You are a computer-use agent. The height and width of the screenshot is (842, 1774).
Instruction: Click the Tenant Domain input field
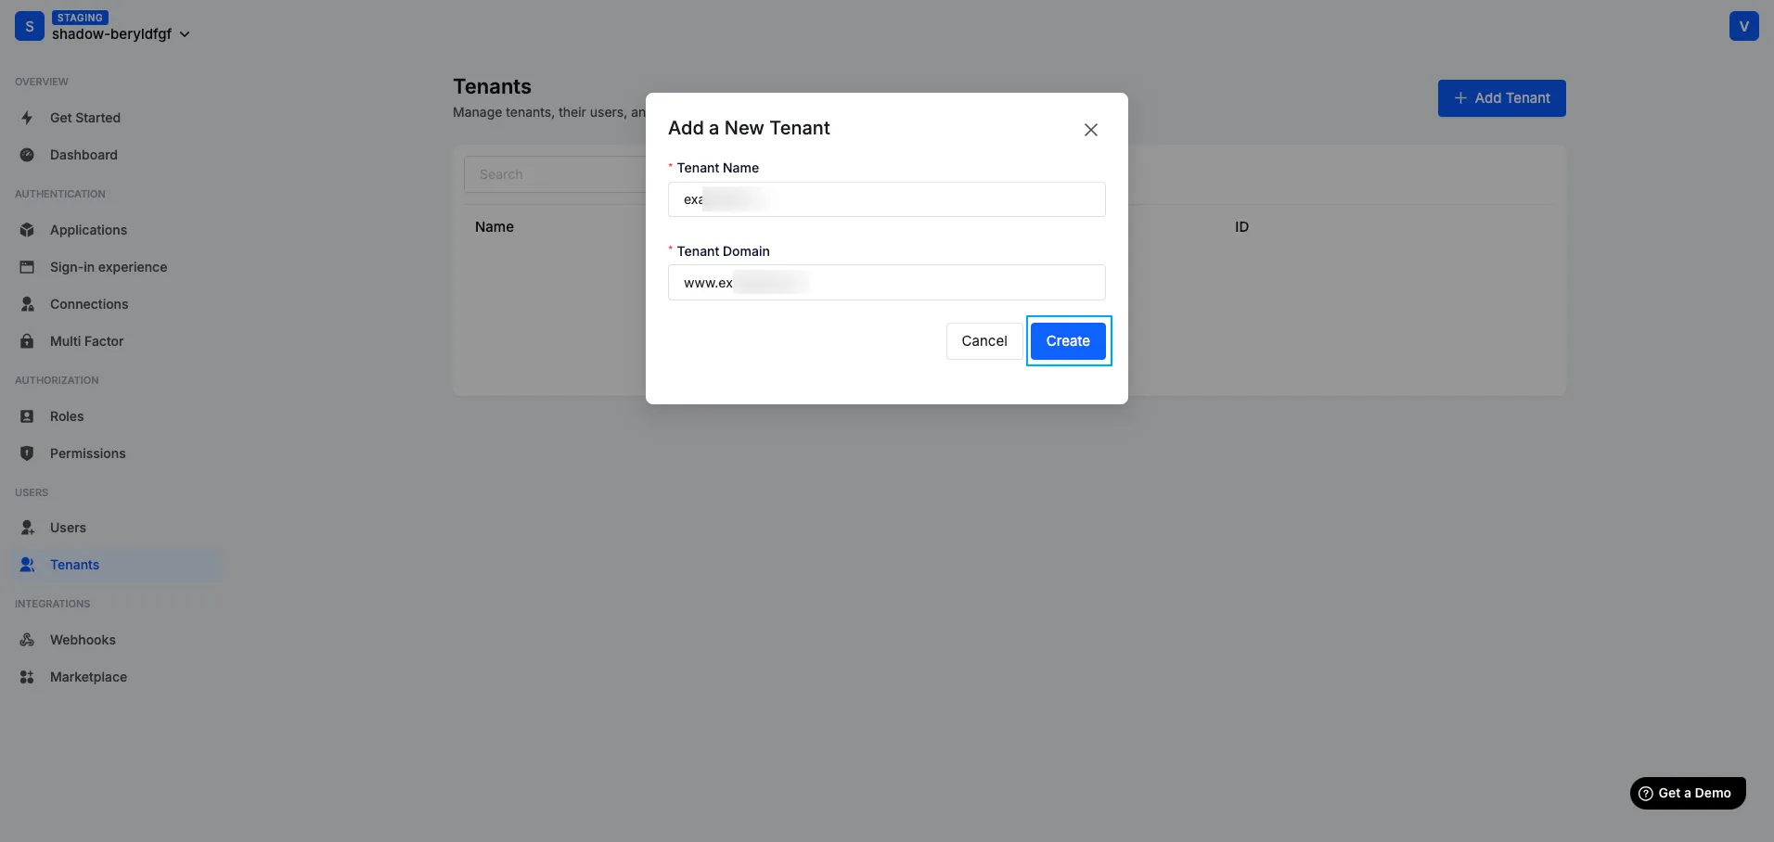886,283
